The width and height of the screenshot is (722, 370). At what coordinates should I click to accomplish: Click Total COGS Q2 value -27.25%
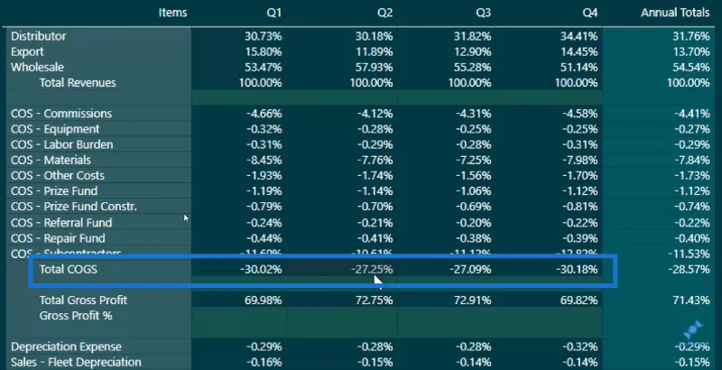point(372,269)
